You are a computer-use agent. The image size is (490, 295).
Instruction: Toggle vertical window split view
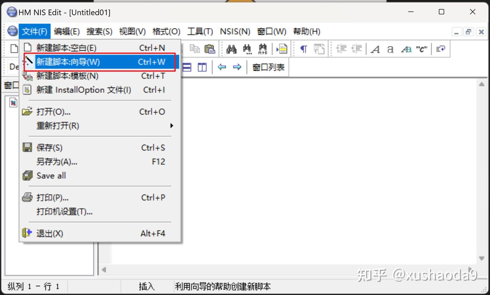click(202, 67)
